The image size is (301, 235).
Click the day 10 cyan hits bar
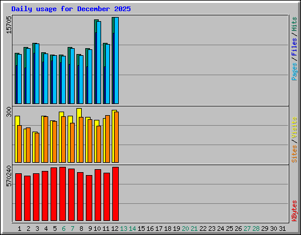(99, 62)
